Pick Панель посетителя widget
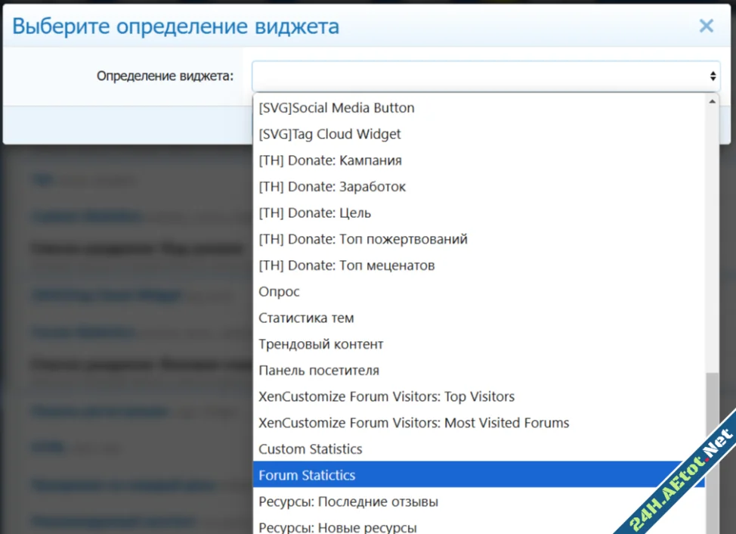Image resolution: width=736 pixels, height=534 pixels. (319, 371)
